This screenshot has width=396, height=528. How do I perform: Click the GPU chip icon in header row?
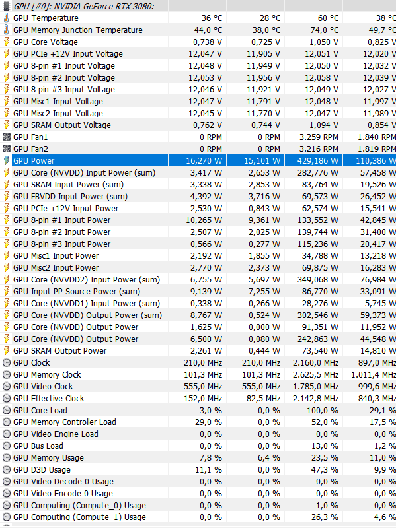pos(7,6)
